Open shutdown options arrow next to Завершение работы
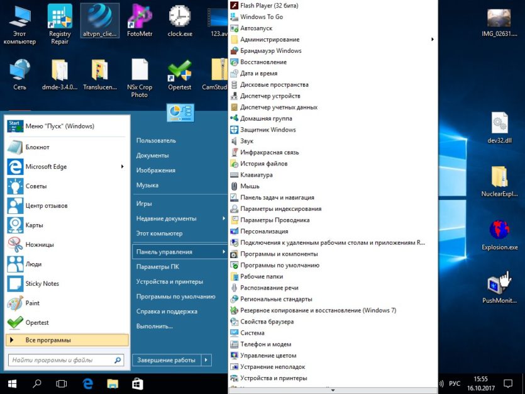Viewport: 525px width, 394px height. (x=206, y=360)
